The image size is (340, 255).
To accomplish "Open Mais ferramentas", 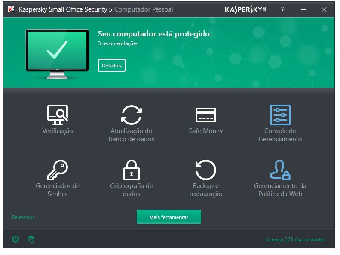I will click(x=169, y=217).
